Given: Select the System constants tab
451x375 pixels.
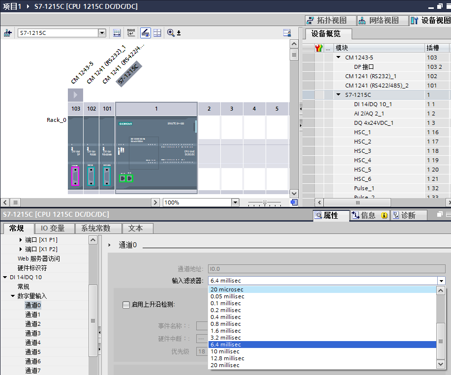Looking at the screenshot, I should (x=98, y=228).
